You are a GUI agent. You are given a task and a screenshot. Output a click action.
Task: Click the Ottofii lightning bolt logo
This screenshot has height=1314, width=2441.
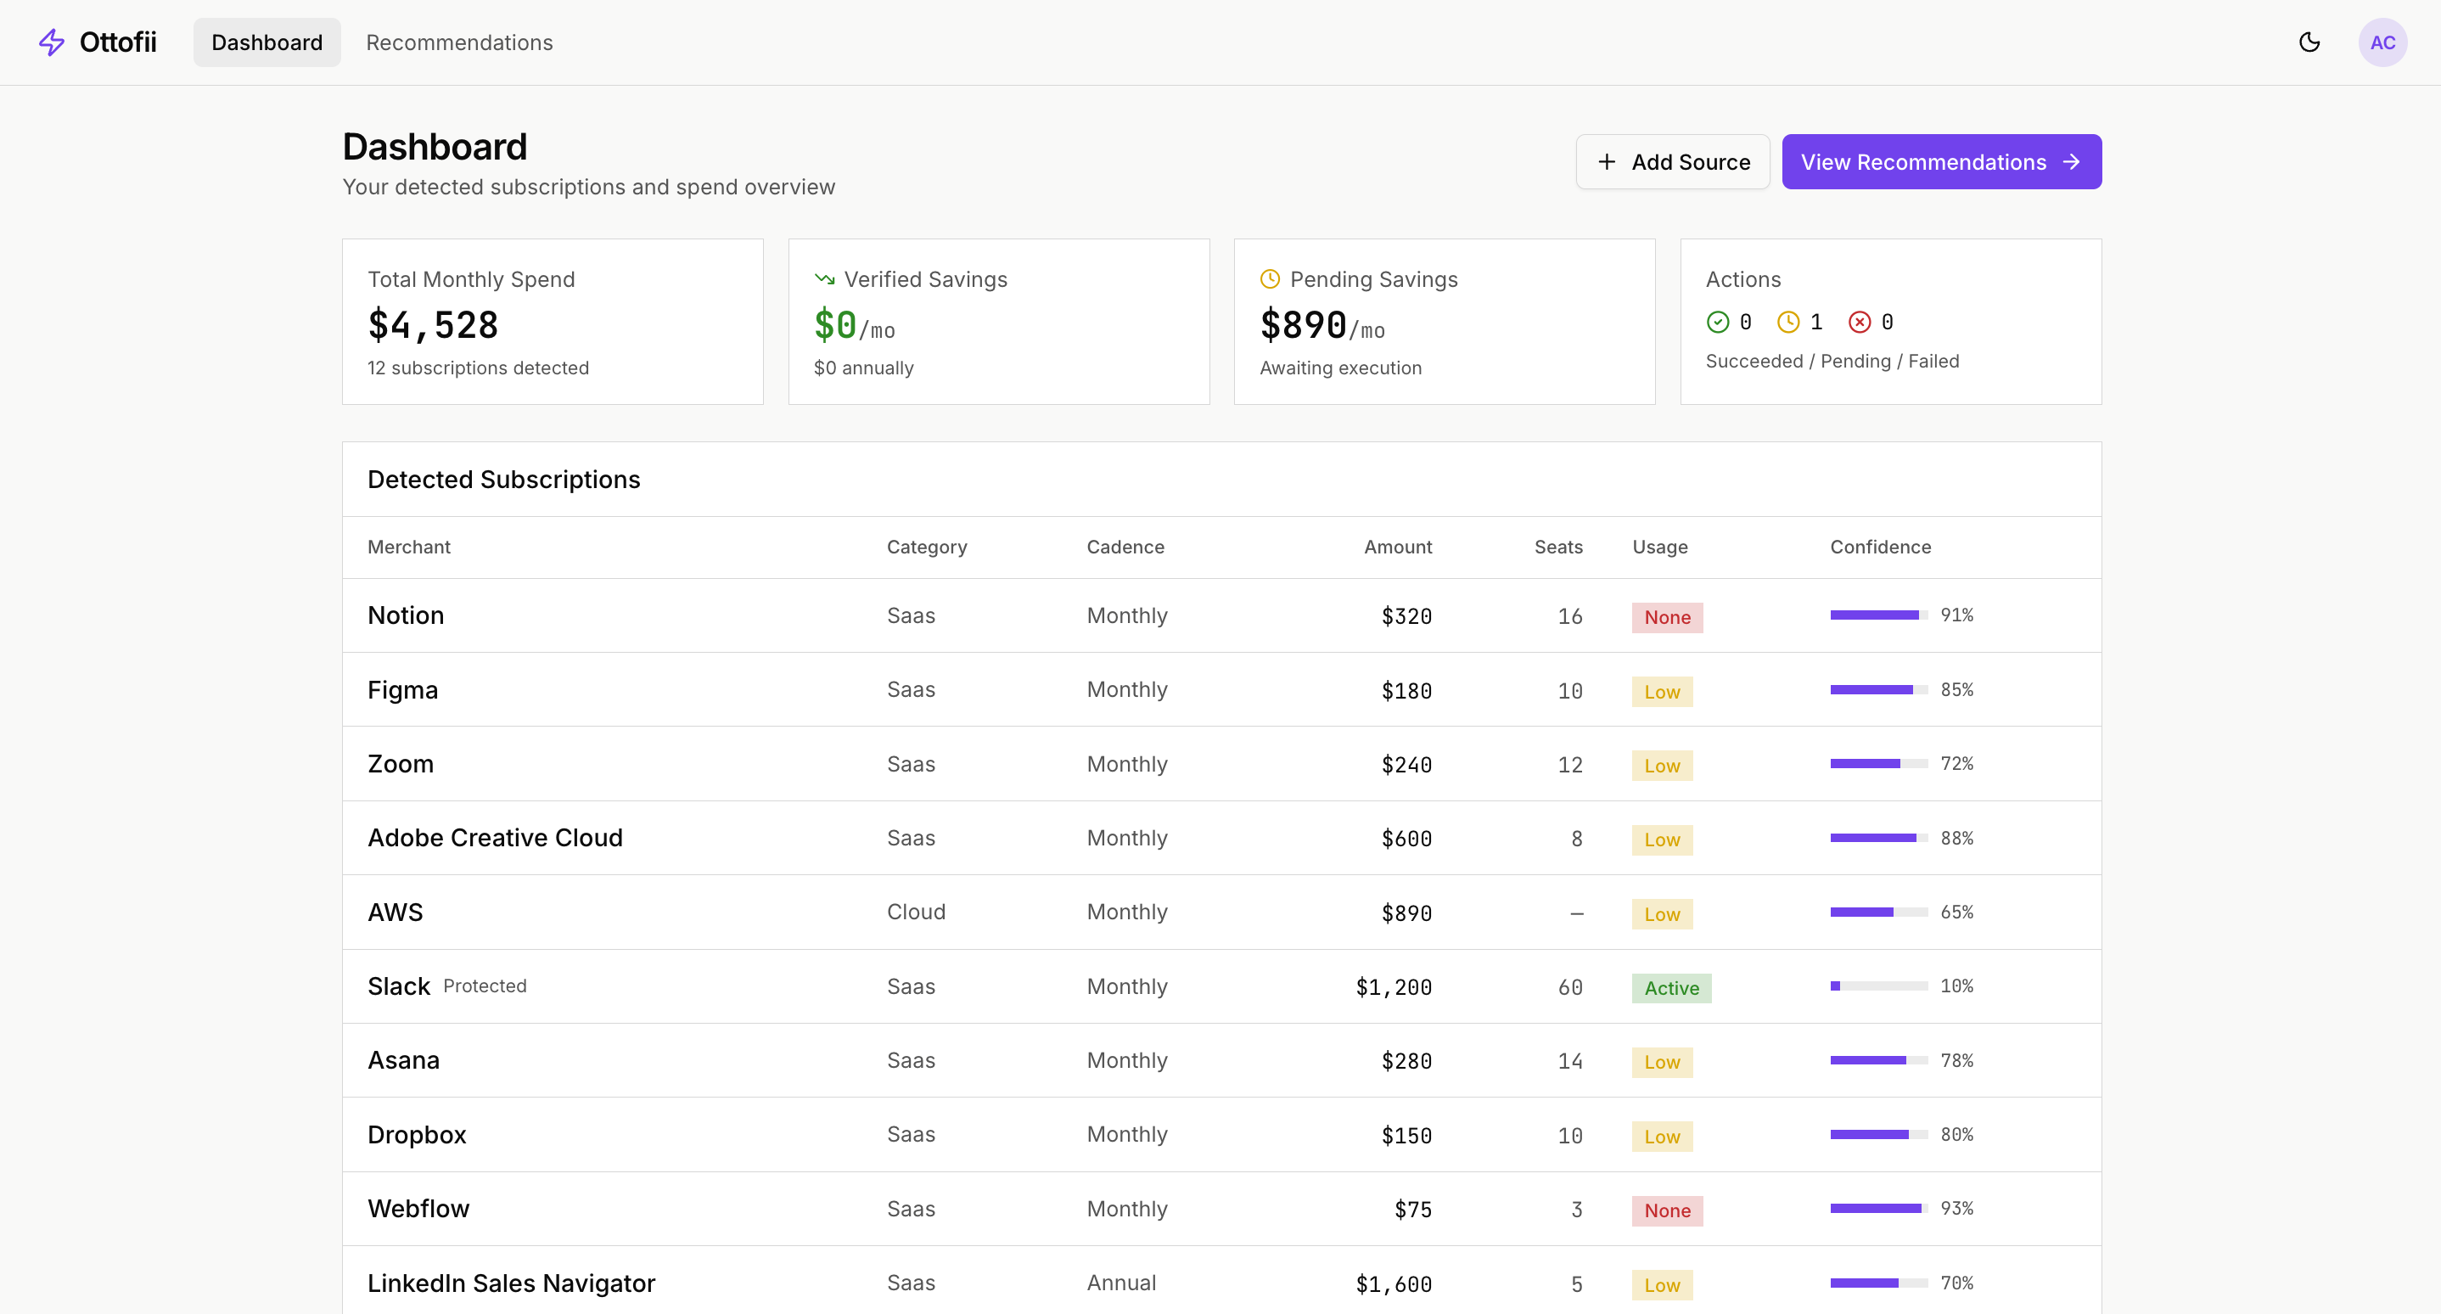tap(51, 42)
